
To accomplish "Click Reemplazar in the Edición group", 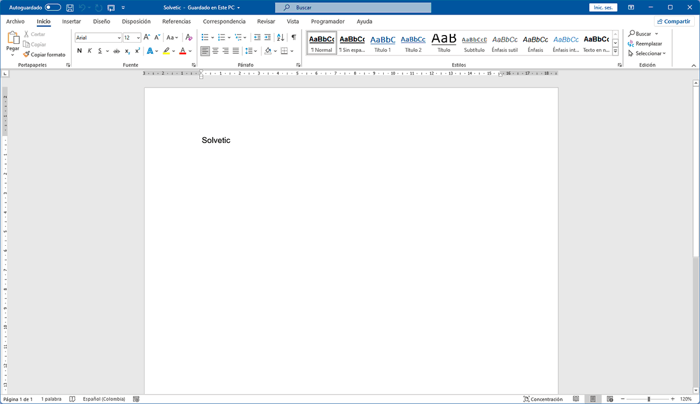I will click(x=645, y=44).
